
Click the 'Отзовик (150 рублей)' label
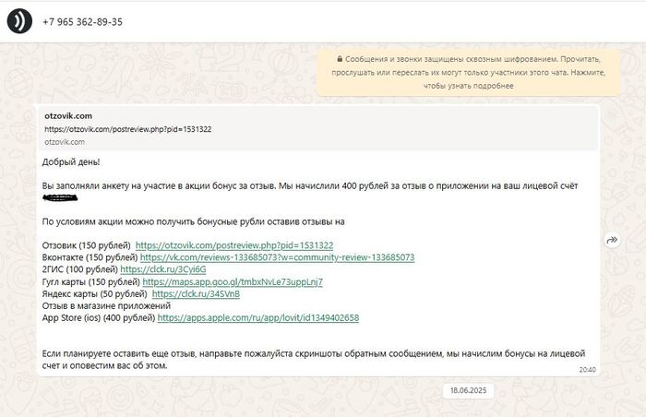click(x=86, y=245)
